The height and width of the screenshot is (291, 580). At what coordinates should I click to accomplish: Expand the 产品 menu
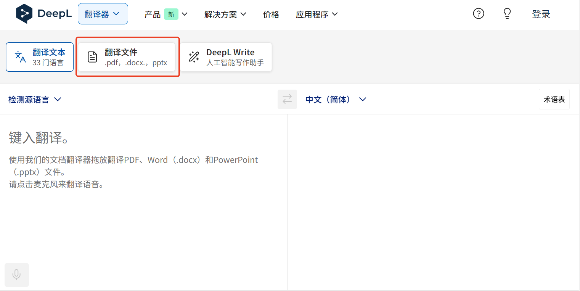coord(166,14)
